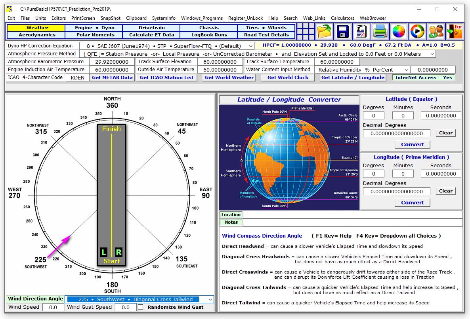Open the Relative Humidity PerCent dropdown

click(406, 70)
